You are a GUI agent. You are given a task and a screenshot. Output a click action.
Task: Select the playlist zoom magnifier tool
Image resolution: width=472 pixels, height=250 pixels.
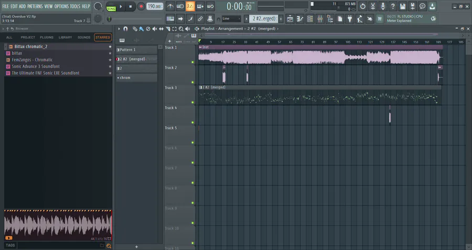click(181, 29)
